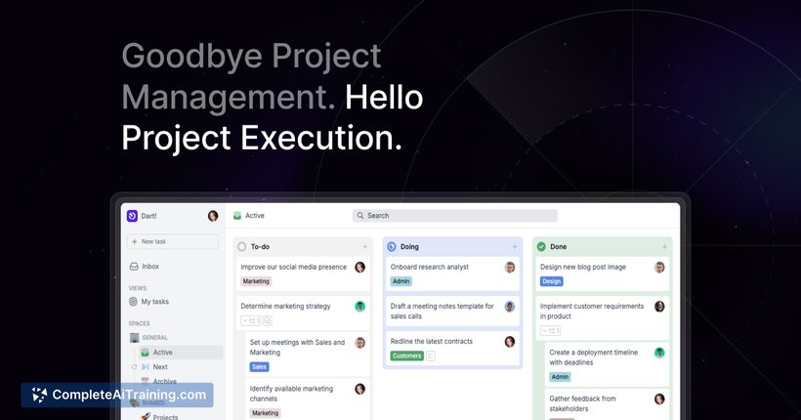Click the Active title in top bar
Viewport: 801px width, 420px height.
(x=255, y=216)
